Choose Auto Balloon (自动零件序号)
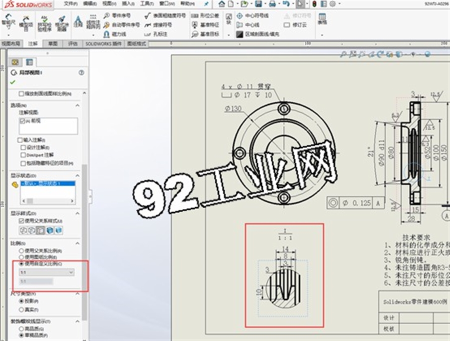This screenshot has height=341, width=450. (x=121, y=25)
